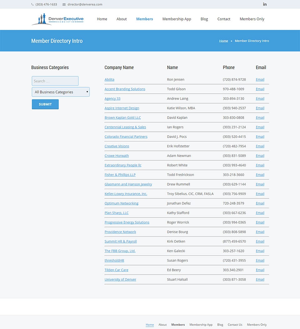Open Keller-Lowry Insurance, Inc. link
This screenshot has width=300, height=329.
coord(126,194)
